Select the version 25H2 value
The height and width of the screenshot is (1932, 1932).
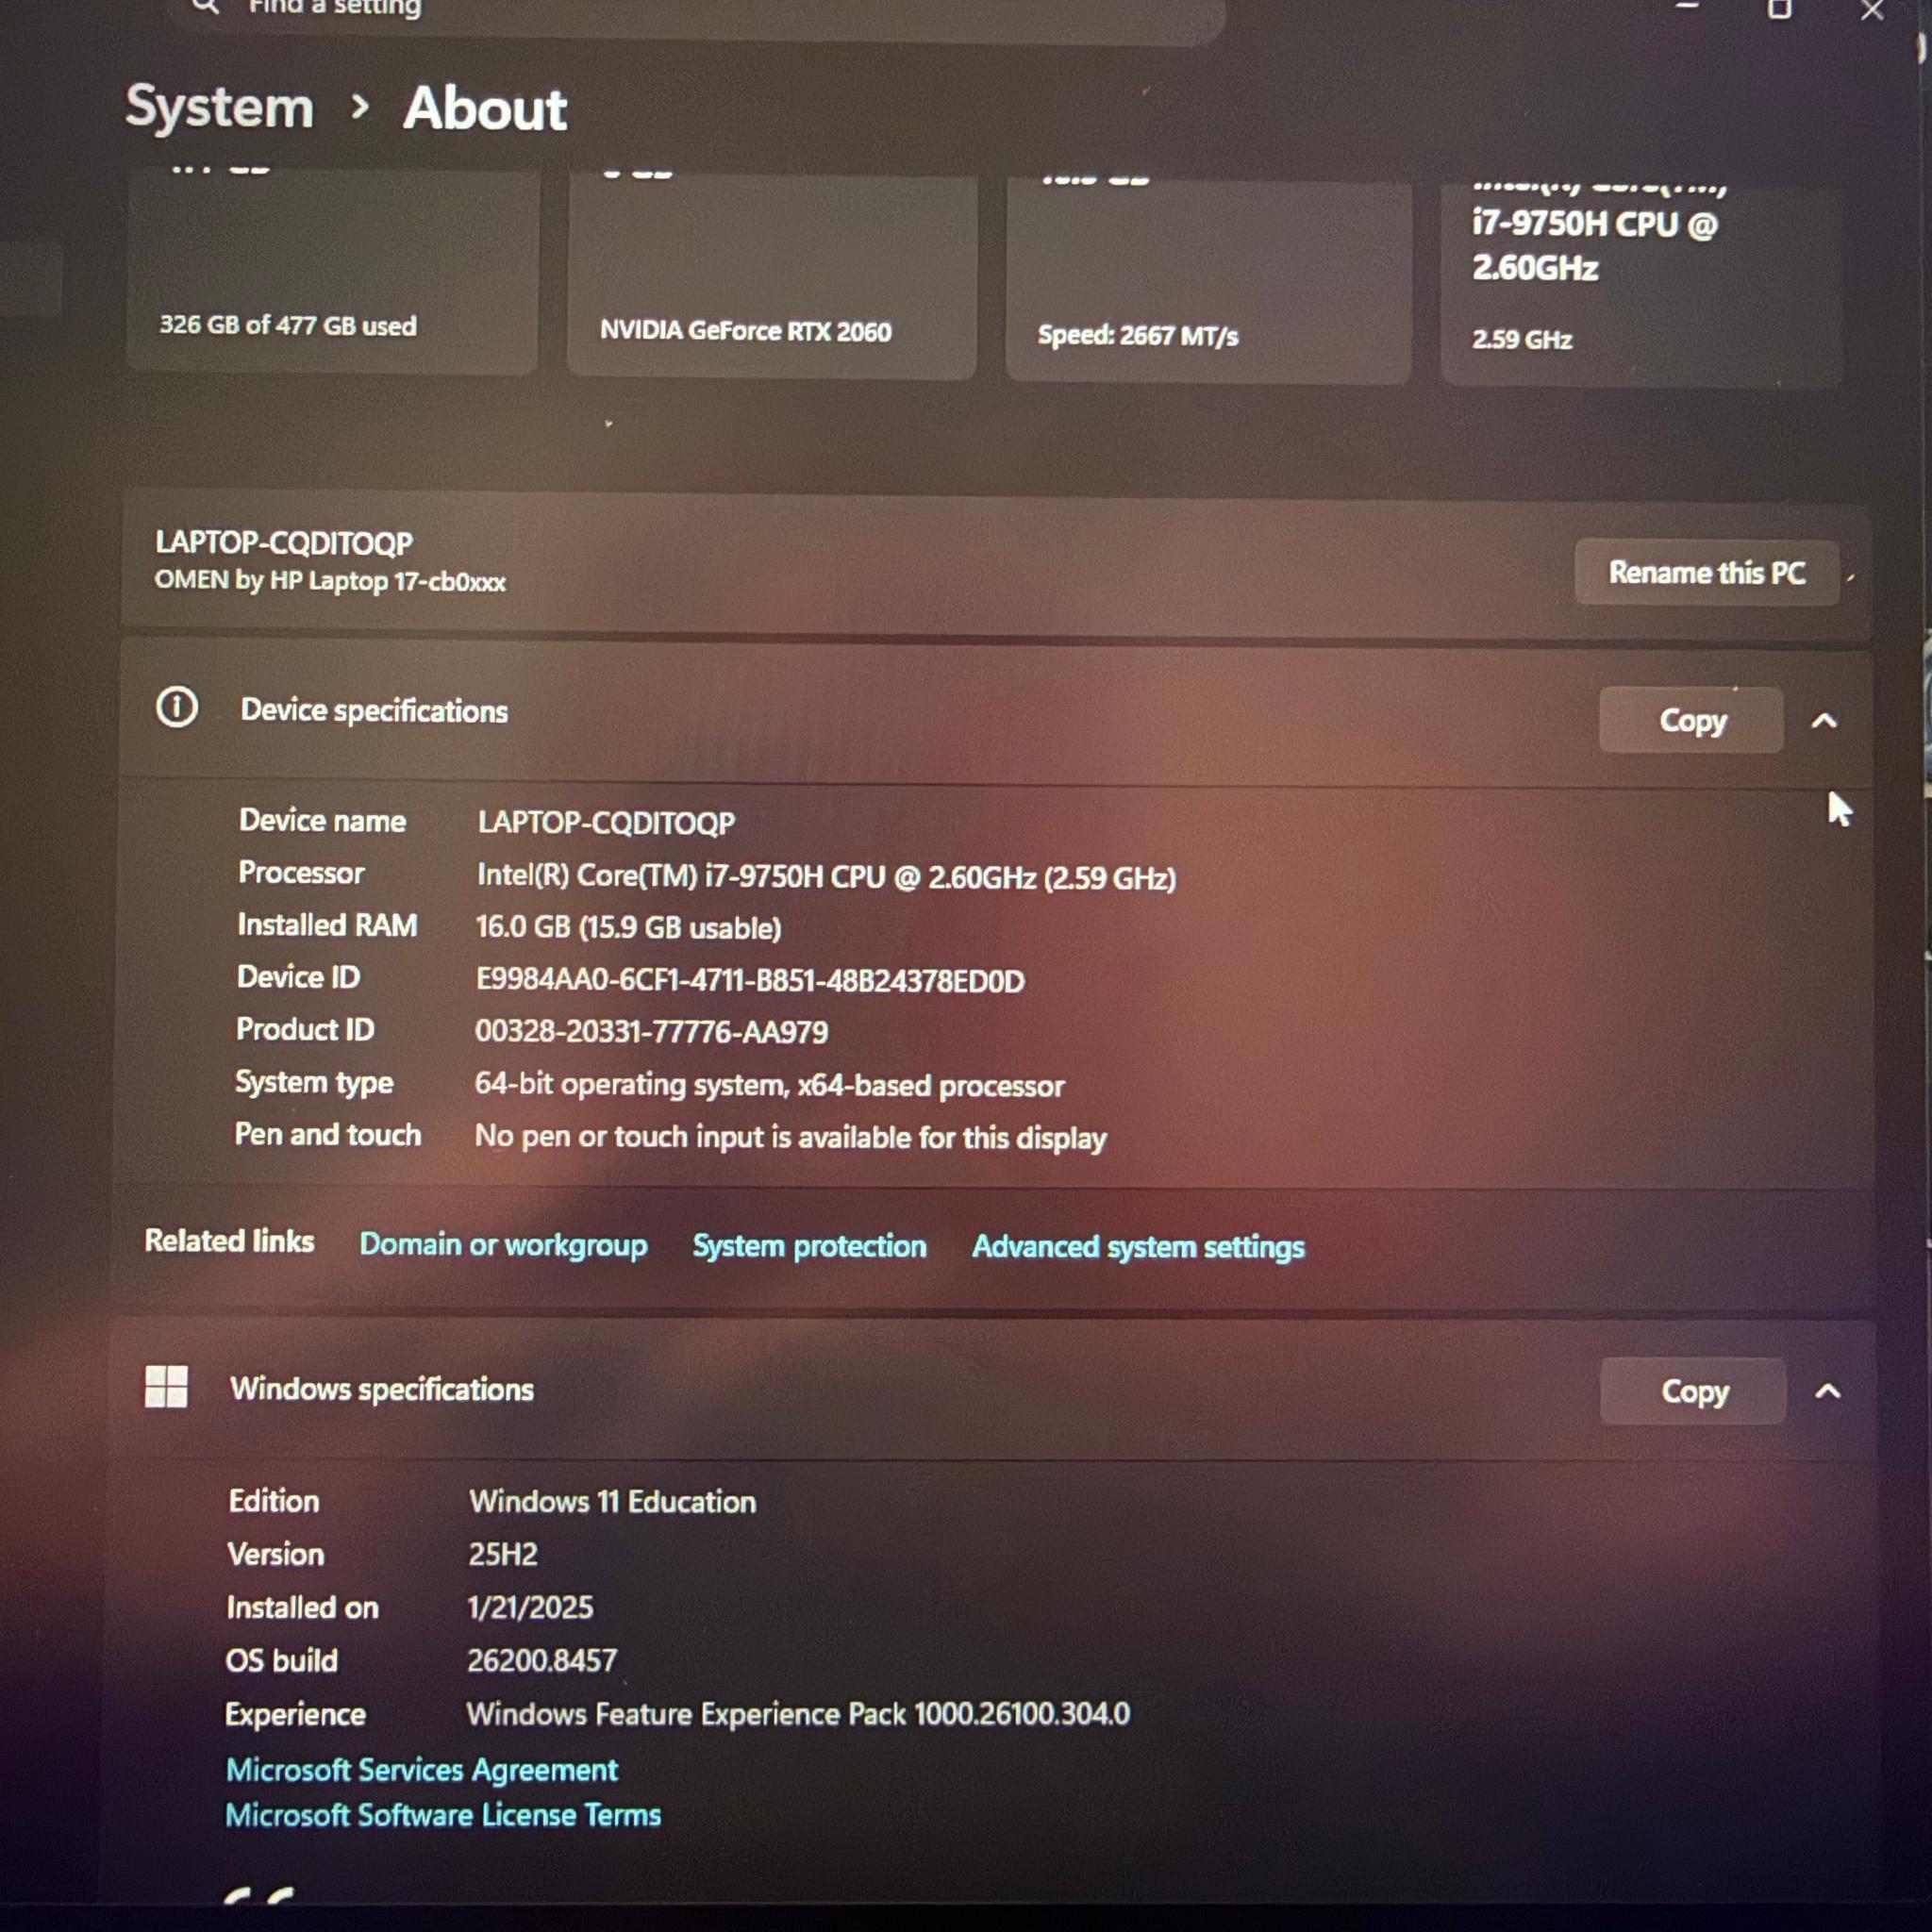tap(503, 1555)
